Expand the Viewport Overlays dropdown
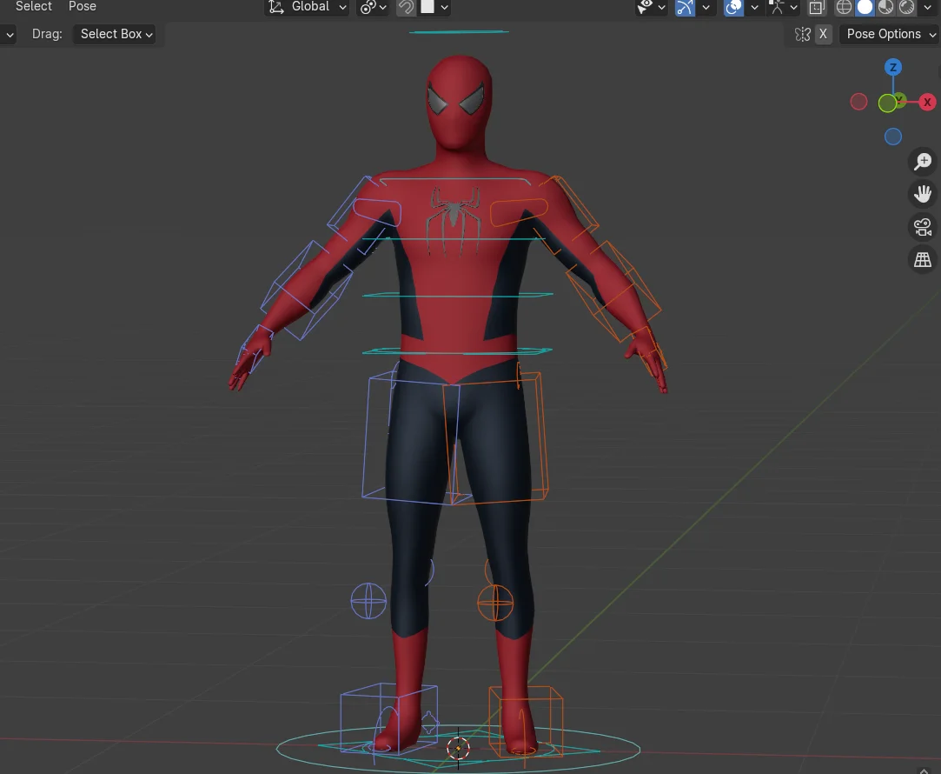941x774 pixels. tap(752, 8)
